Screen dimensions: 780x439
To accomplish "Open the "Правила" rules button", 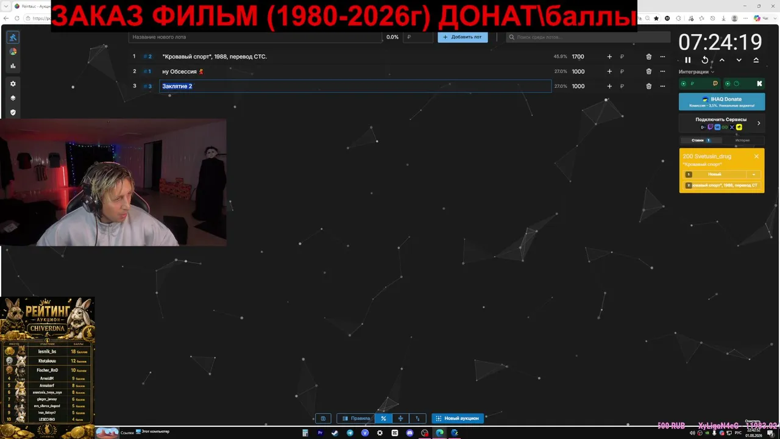I will [x=356, y=418].
